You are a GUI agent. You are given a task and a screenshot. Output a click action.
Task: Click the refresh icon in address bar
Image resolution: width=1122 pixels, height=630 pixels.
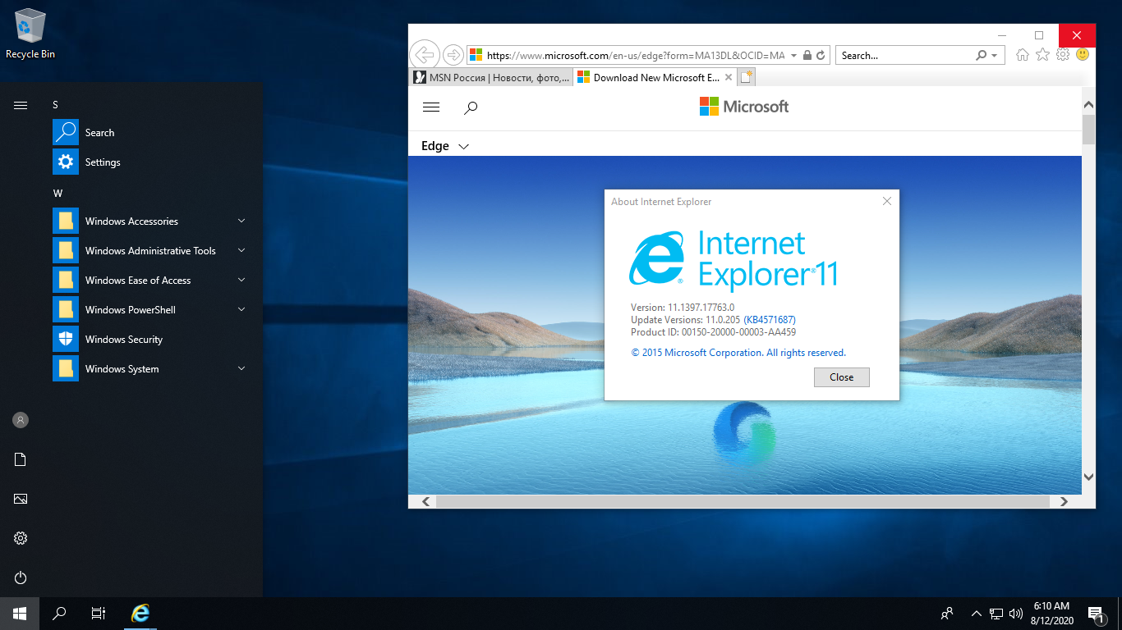(x=821, y=55)
